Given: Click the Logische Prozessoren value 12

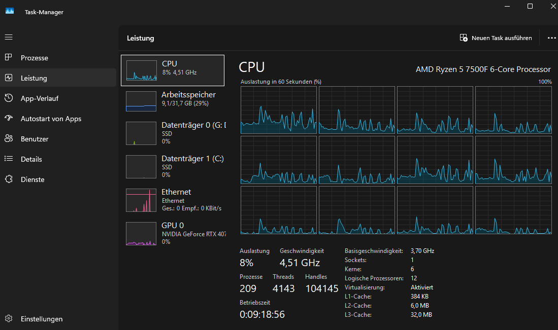Looking at the screenshot, I should tap(414, 278).
